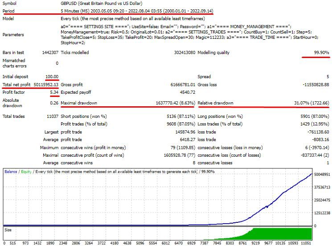The width and height of the screenshot is (332, 246).
Task: Select Profit factor value 5.34
Action: click(x=54, y=92)
